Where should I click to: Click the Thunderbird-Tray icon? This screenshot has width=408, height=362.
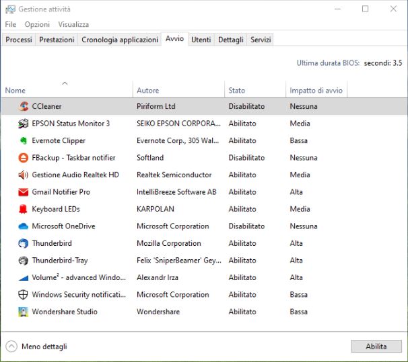(x=23, y=261)
